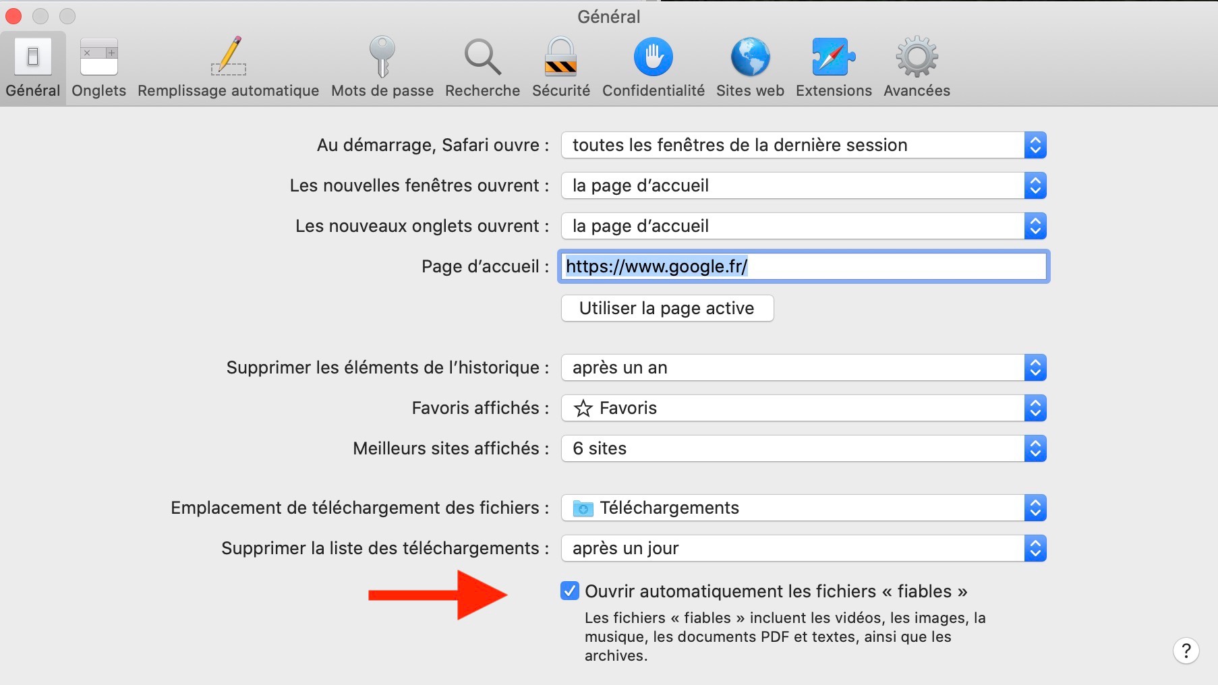Screen dimensions: 1218x685
Task: Open the Confidentialité hand pane
Action: (654, 68)
